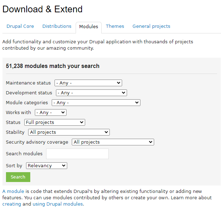
Task: Open the Module categories dropdown
Action: click(x=96, y=103)
